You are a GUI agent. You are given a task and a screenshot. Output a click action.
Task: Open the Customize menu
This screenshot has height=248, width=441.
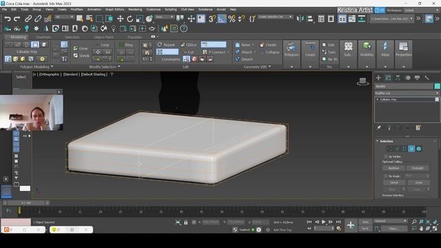153,9
